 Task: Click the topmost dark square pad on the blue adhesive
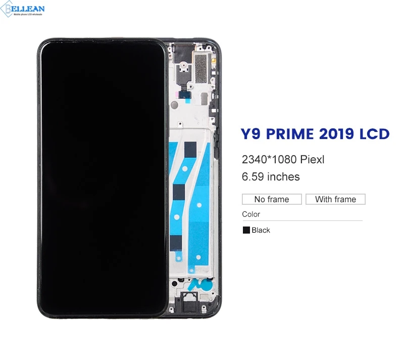tap(190, 149)
